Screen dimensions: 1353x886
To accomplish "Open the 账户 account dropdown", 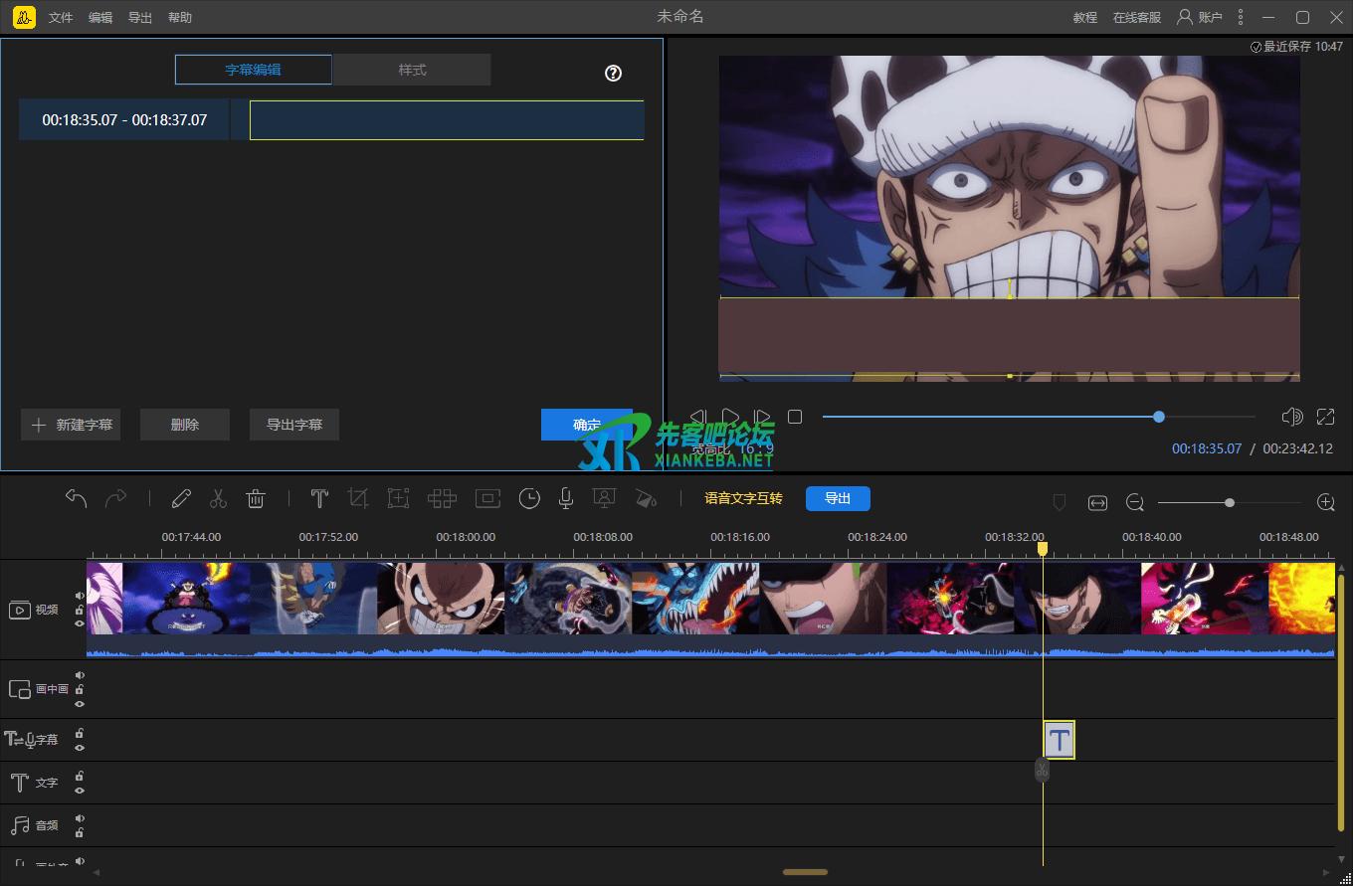I will tap(1200, 17).
